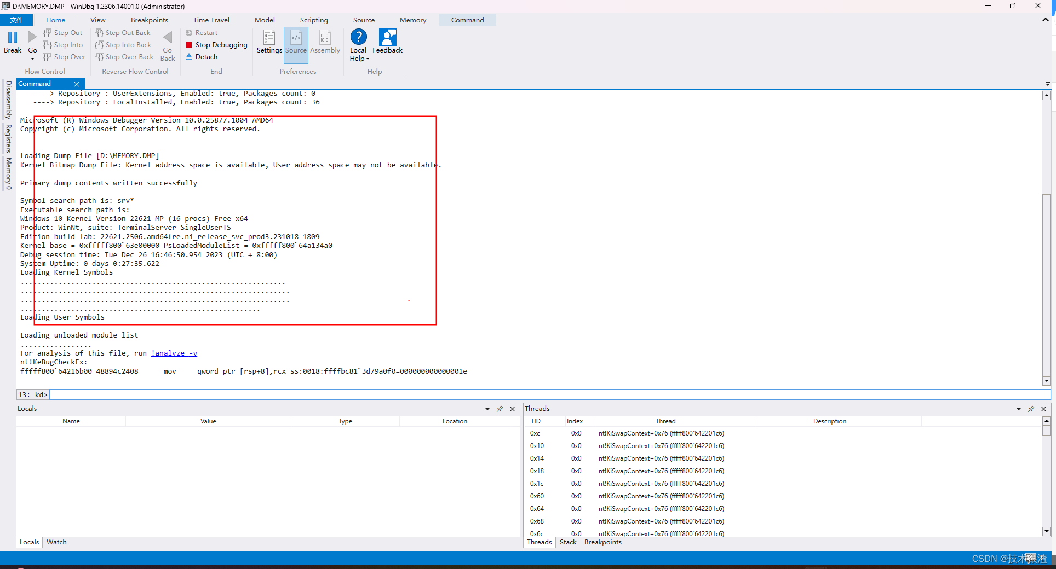Pin the Threads panel
1056x569 pixels.
point(1031,409)
